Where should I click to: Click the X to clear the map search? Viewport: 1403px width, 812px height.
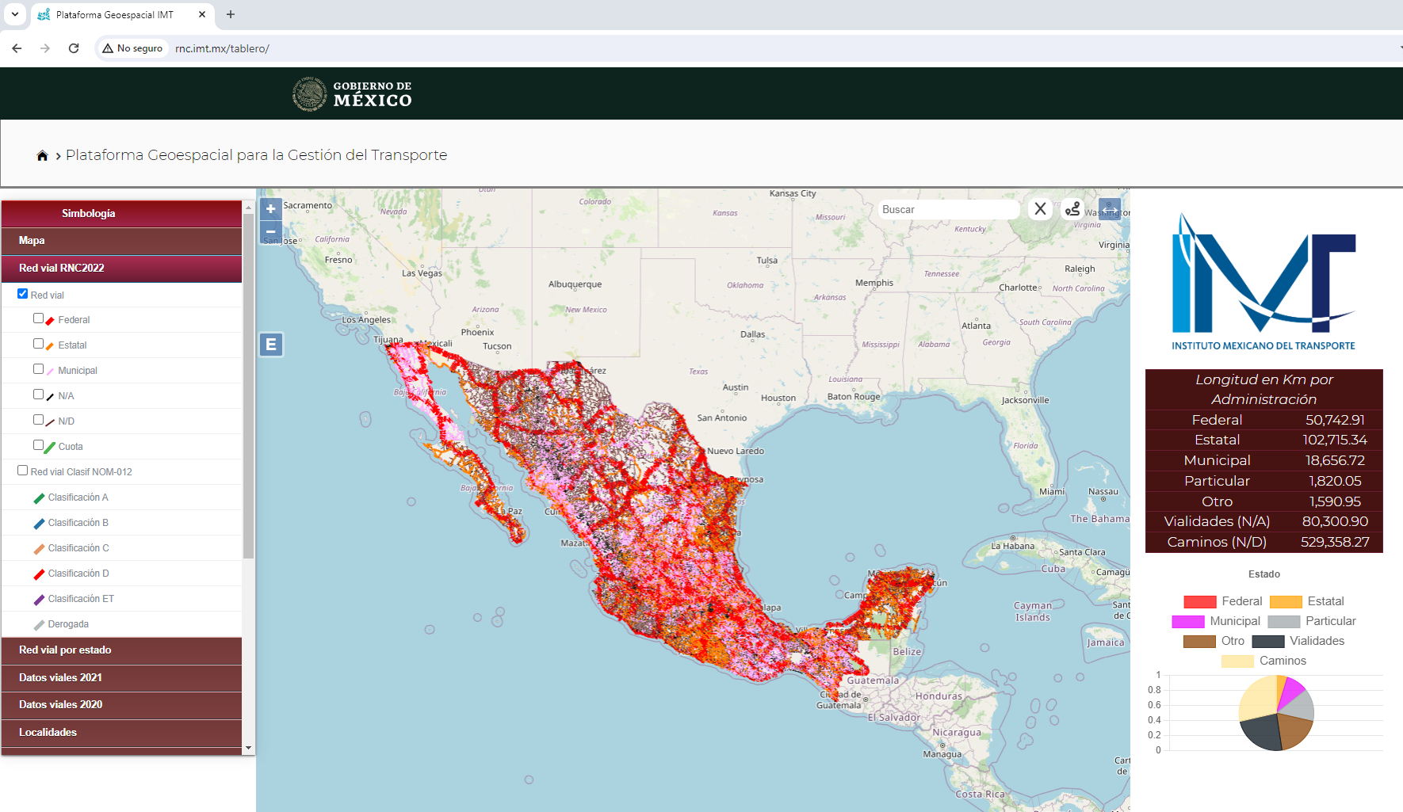pos(1040,208)
